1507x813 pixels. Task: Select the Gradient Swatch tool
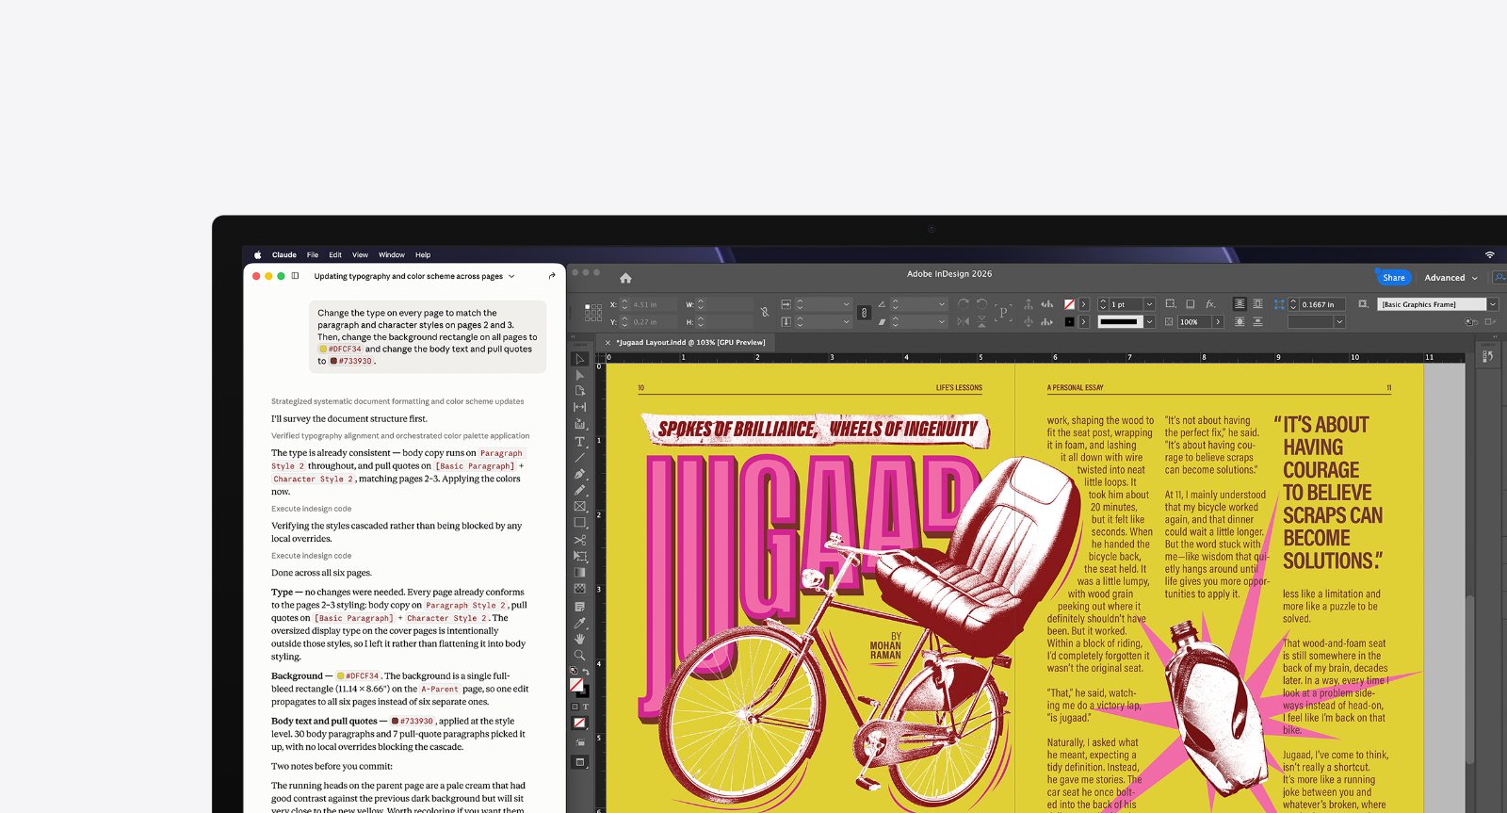point(579,572)
